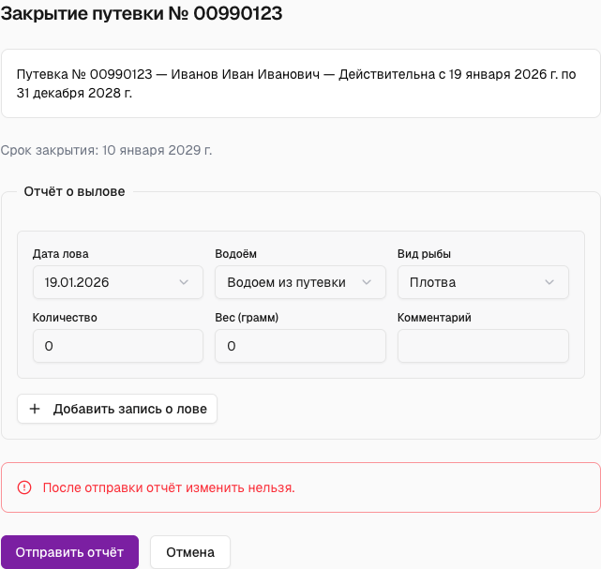Screen dimensions: 601x569
Task: Click the Путевка № 00990123 Иванов info text
Action: [x=296, y=83]
